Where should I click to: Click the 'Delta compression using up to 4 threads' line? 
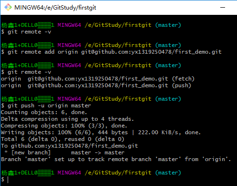point(67,119)
